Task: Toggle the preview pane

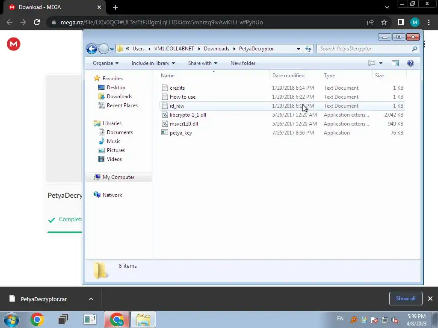Action: tap(395, 63)
